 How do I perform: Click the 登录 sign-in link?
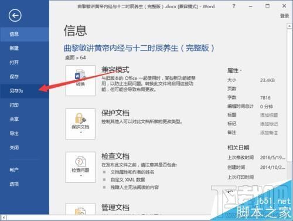(285, 16)
